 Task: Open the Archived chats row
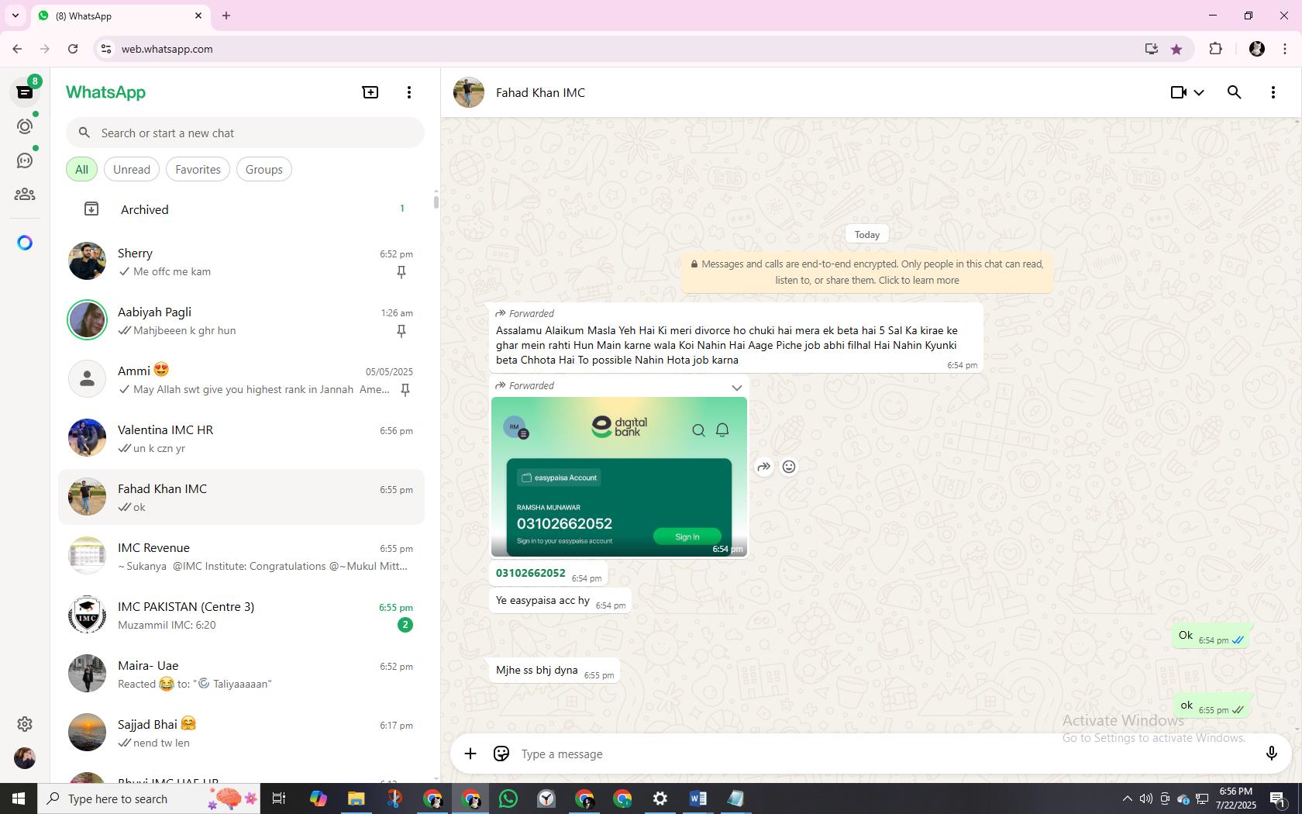(x=242, y=209)
